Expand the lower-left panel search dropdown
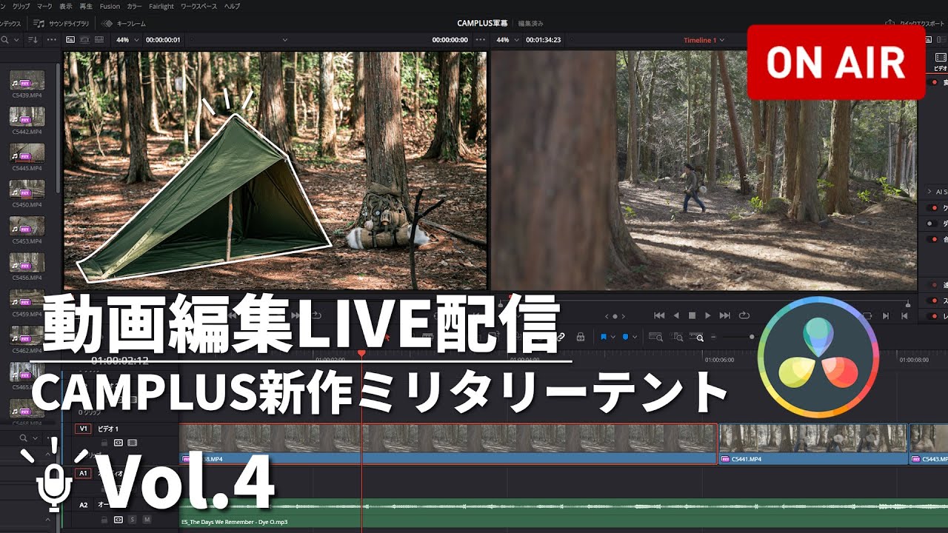 33,438
